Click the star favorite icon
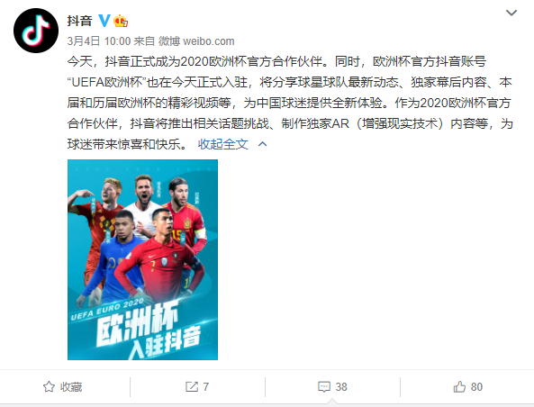 [x=49, y=386]
